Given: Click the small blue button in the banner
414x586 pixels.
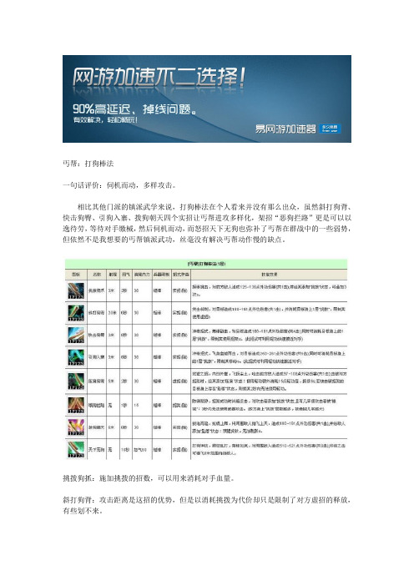Looking at the screenshot, I should pos(330,129).
